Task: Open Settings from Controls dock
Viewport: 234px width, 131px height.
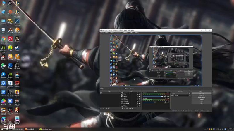Action: click(x=202, y=101)
